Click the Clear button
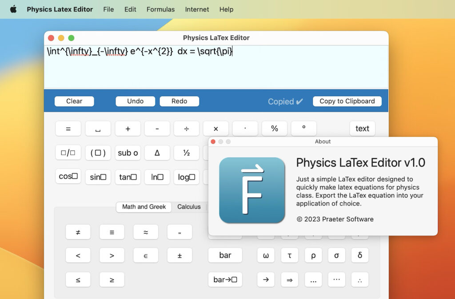 74,101
